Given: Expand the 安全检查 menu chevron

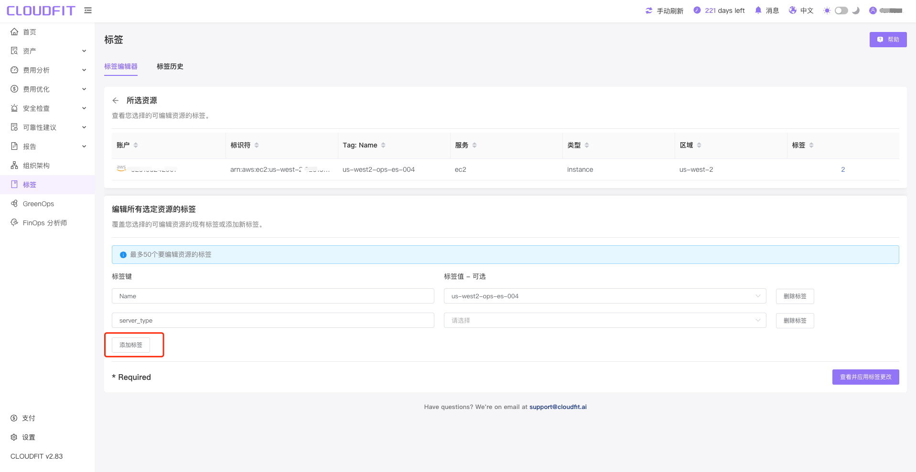Looking at the screenshot, I should click(84, 108).
